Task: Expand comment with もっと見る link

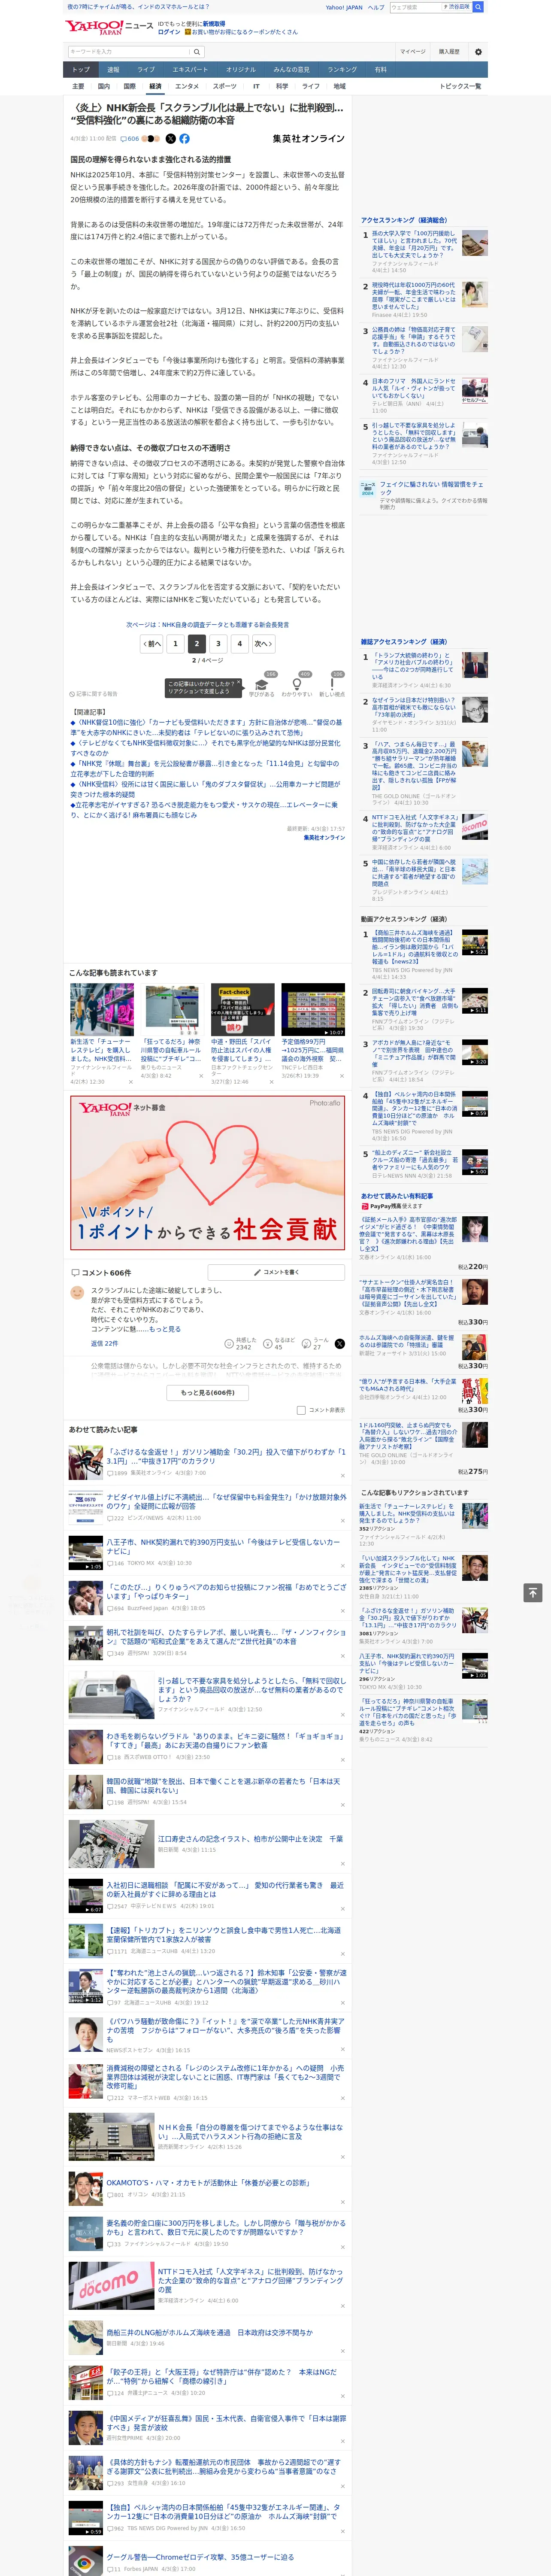Action: (166, 1329)
